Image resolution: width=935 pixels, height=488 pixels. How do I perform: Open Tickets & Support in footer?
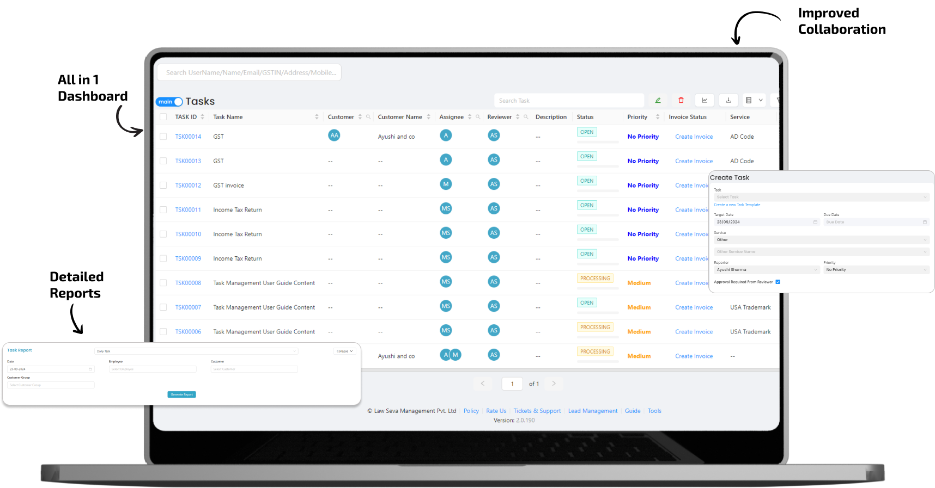537,411
